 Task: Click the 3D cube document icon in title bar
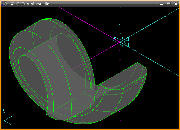click(x=5, y=4)
